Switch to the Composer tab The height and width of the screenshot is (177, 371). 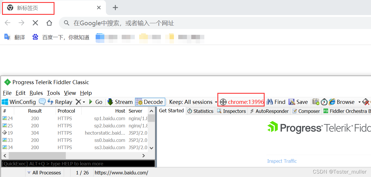306,111
